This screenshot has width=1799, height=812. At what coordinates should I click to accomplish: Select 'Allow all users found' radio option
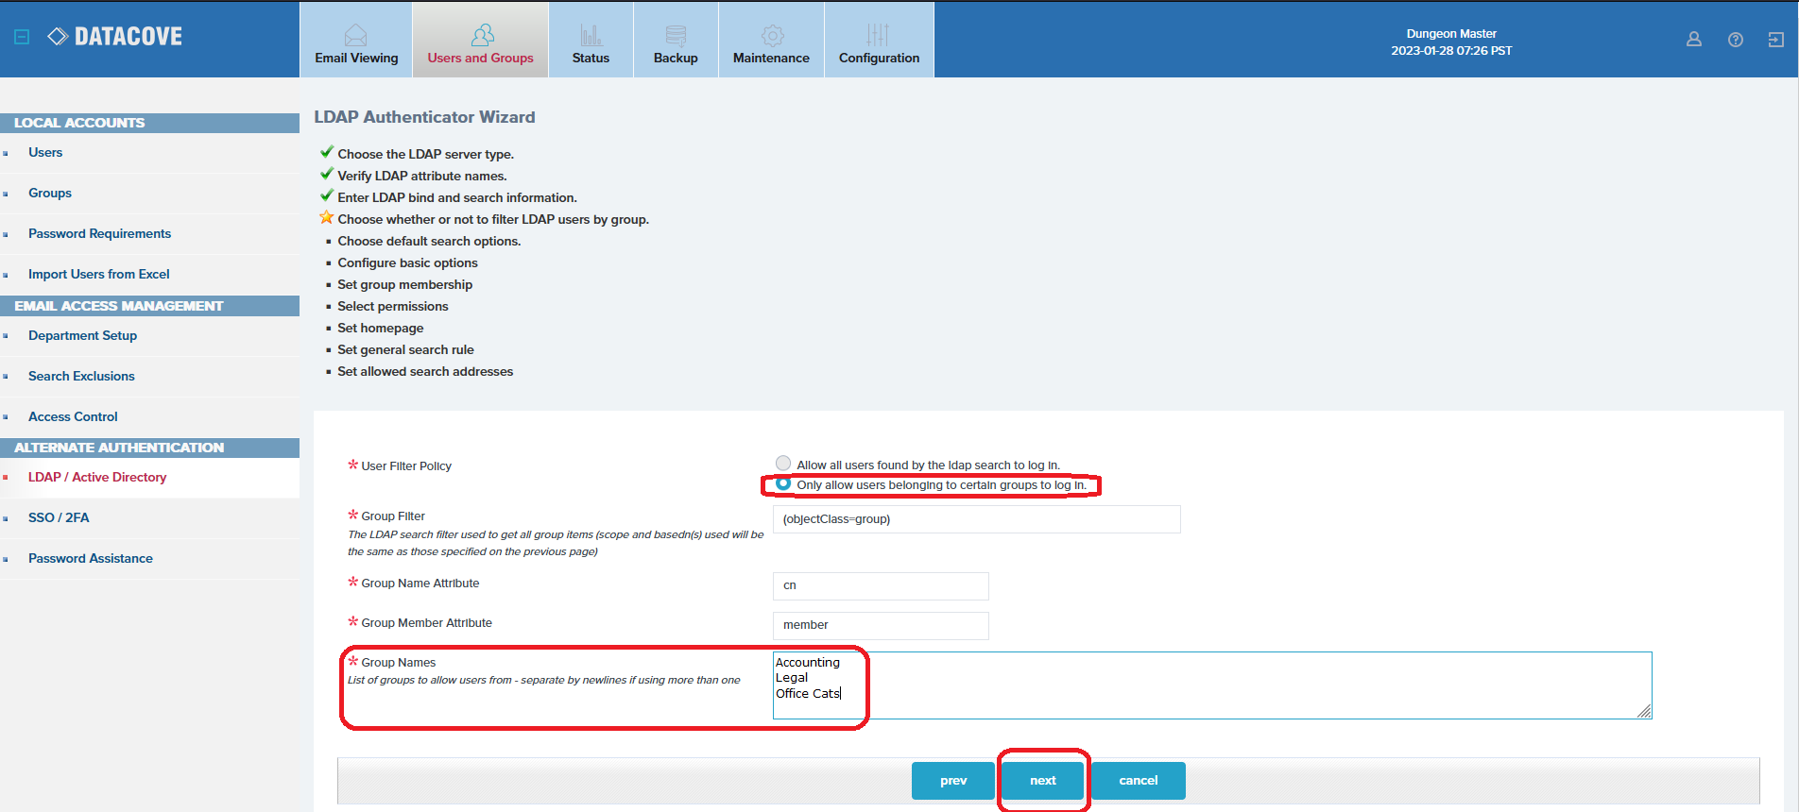click(783, 464)
